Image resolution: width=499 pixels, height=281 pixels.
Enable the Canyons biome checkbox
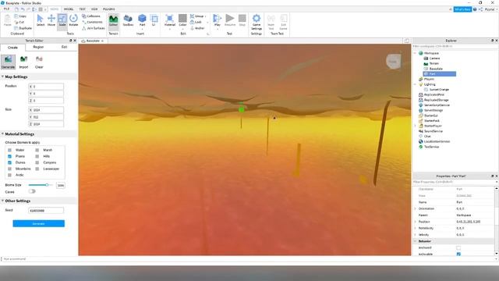[37, 162]
